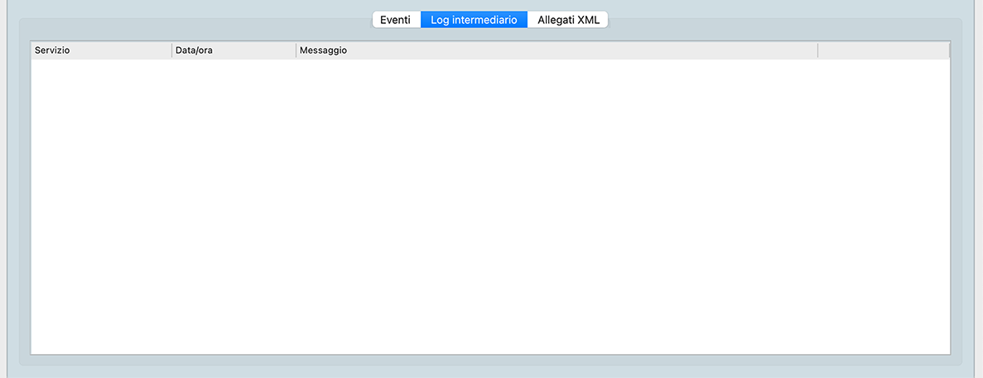Click the gray panel strip below the table
The height and width of the screenshot is (378, 983).
click(x=490, y=361)
